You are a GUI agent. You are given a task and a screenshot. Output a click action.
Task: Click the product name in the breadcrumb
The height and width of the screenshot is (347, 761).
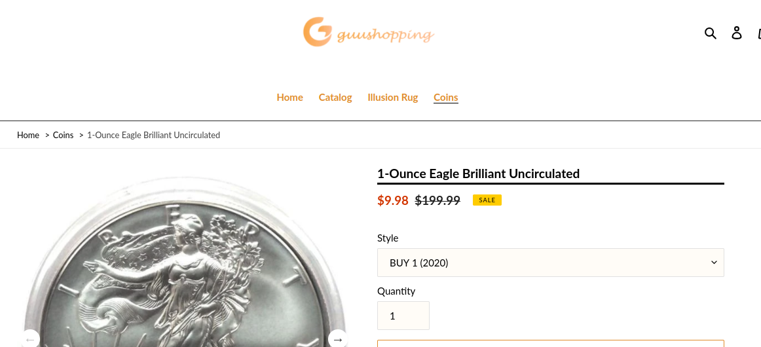coord(153,136)
